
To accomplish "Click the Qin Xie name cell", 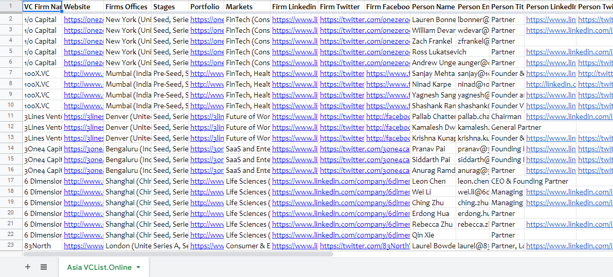I will coord(433,235).
